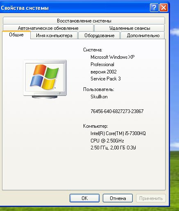Switch to Восстановление системы tab

tap(84, 21)
